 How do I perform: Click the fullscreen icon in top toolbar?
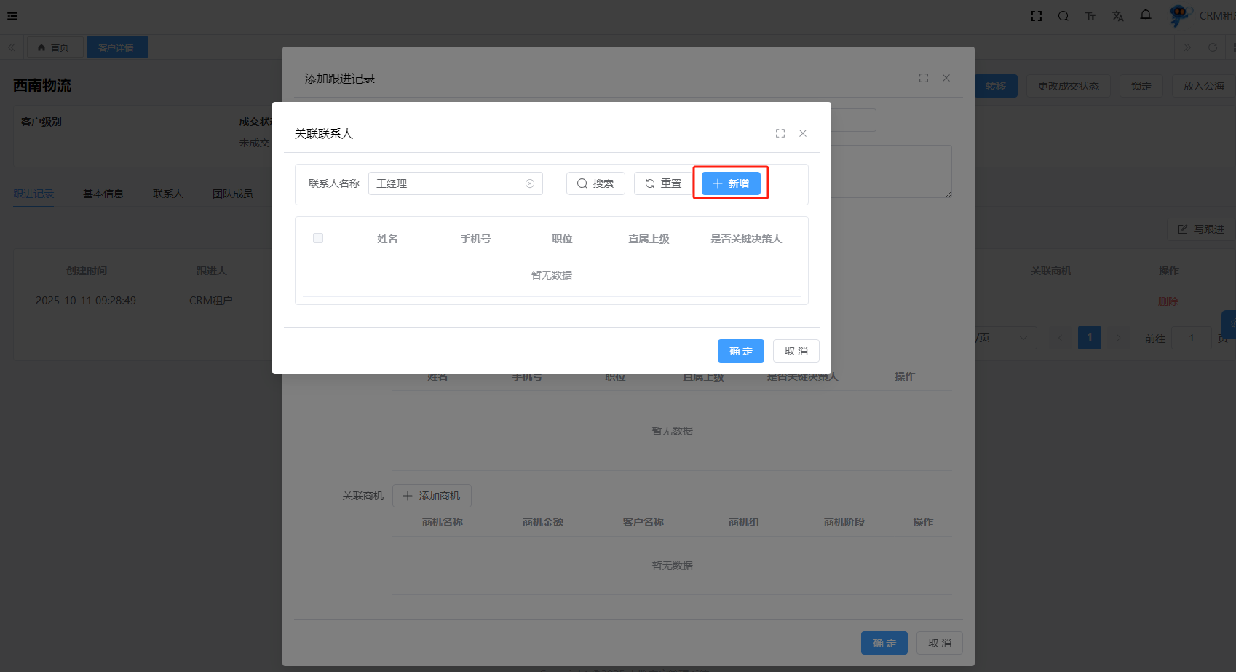point(1037,16)
